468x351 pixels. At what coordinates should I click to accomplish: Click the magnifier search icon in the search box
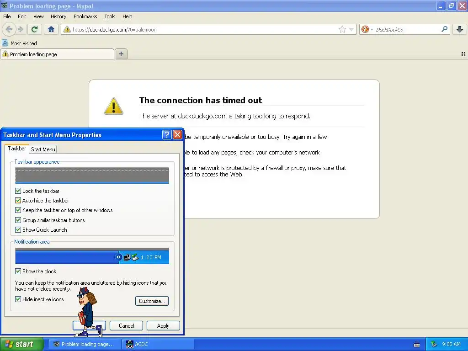(x=444, y=29)
